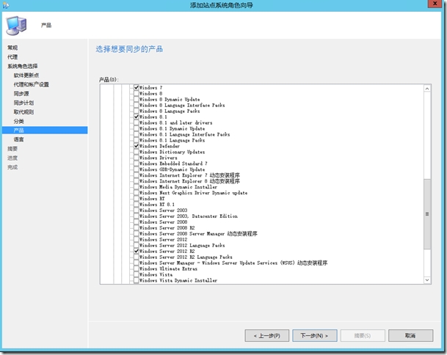Select Windows 8.1 and later drivers entry

pos(175,122)
